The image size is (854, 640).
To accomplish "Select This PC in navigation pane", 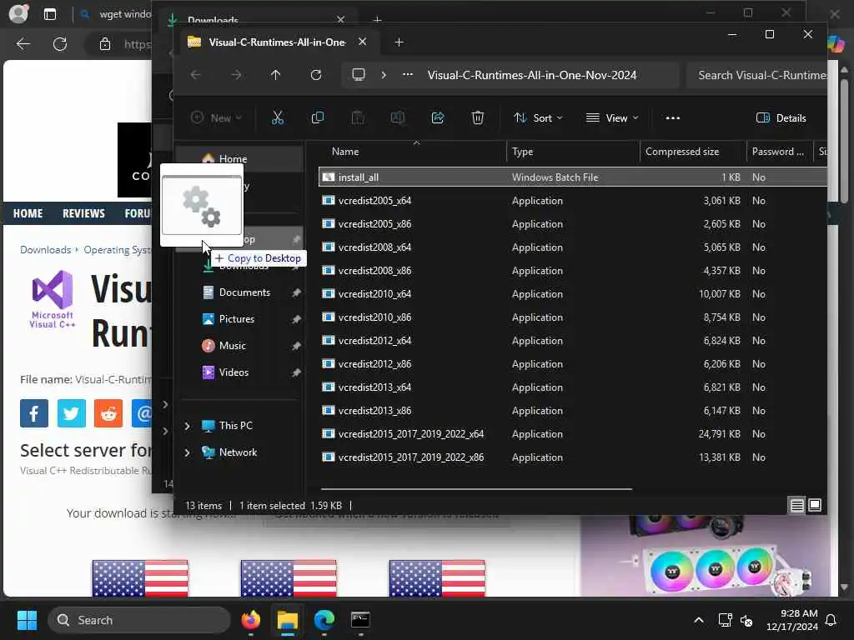I will (x=235, y=426).
